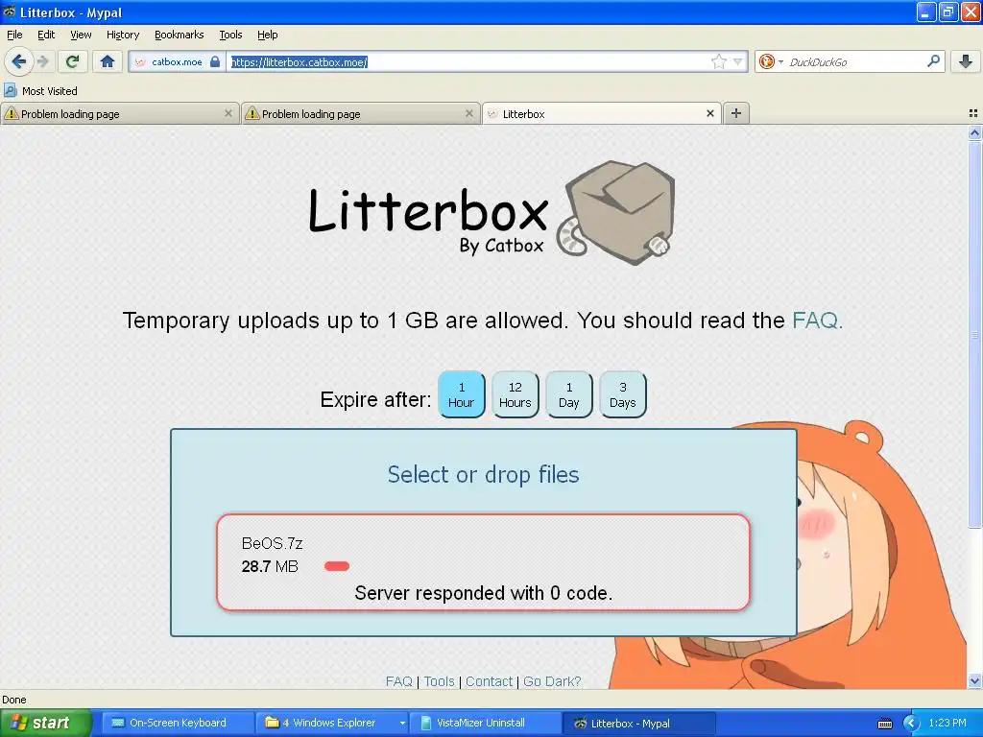Click the Litterbox - Mypal taskbar button
Viewport: 983px width, 737px height.
point(638,724)
